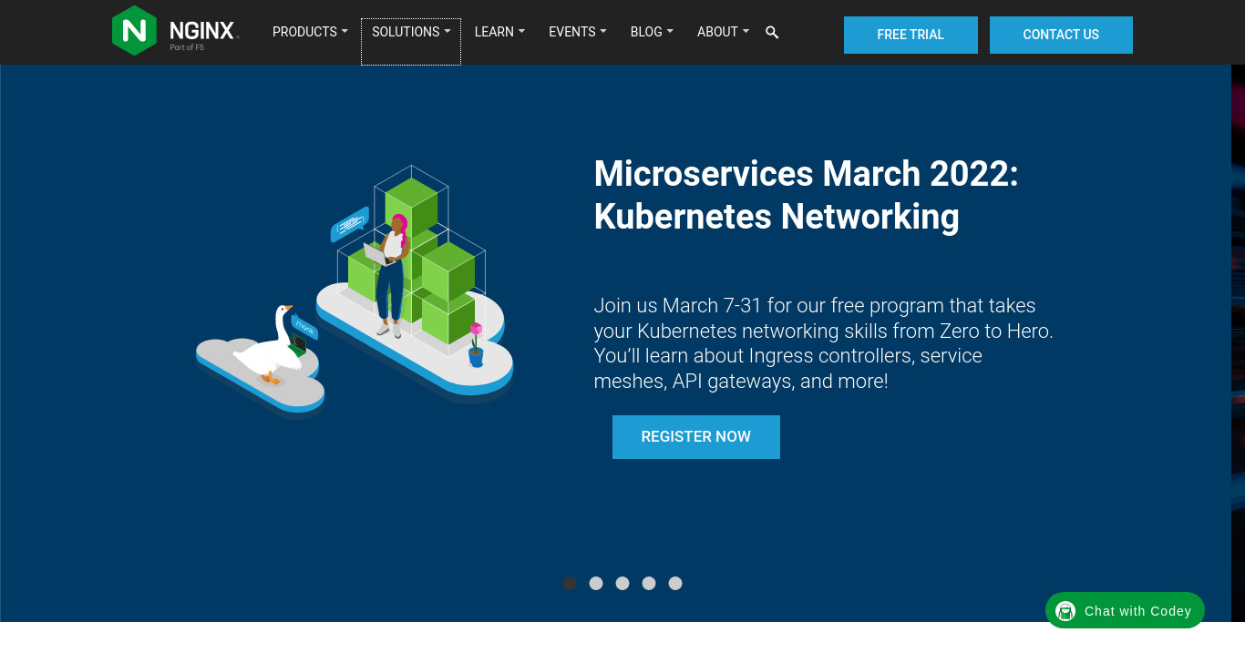Switch to the second carousel slide dot
This screenshot has height=663, width=1245.
click(596, 584)
